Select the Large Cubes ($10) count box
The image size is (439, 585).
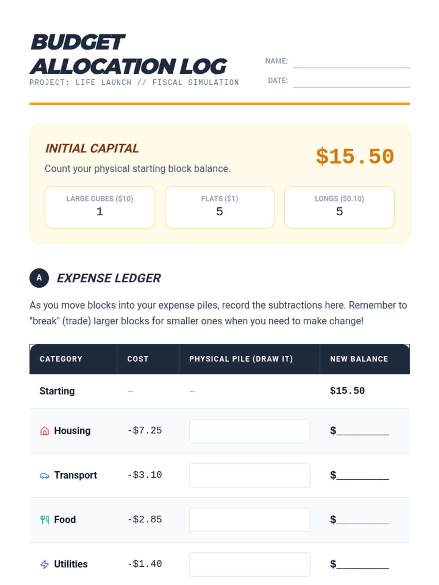[100, 207]
